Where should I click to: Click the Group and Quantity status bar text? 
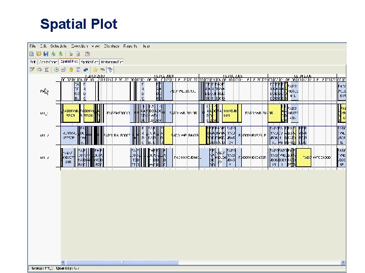pos(55,268)
